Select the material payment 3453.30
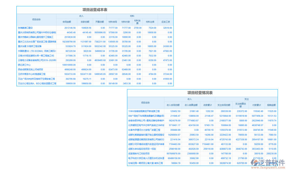The image size is (288, 172). (x=127, y=83)
